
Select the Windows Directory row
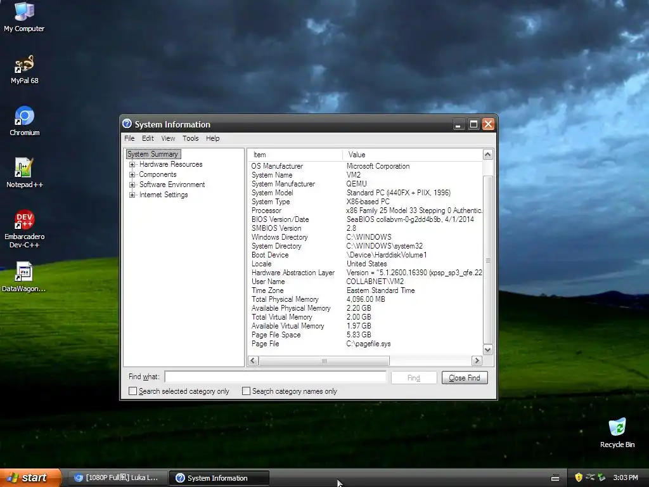[x=366, y=237]
